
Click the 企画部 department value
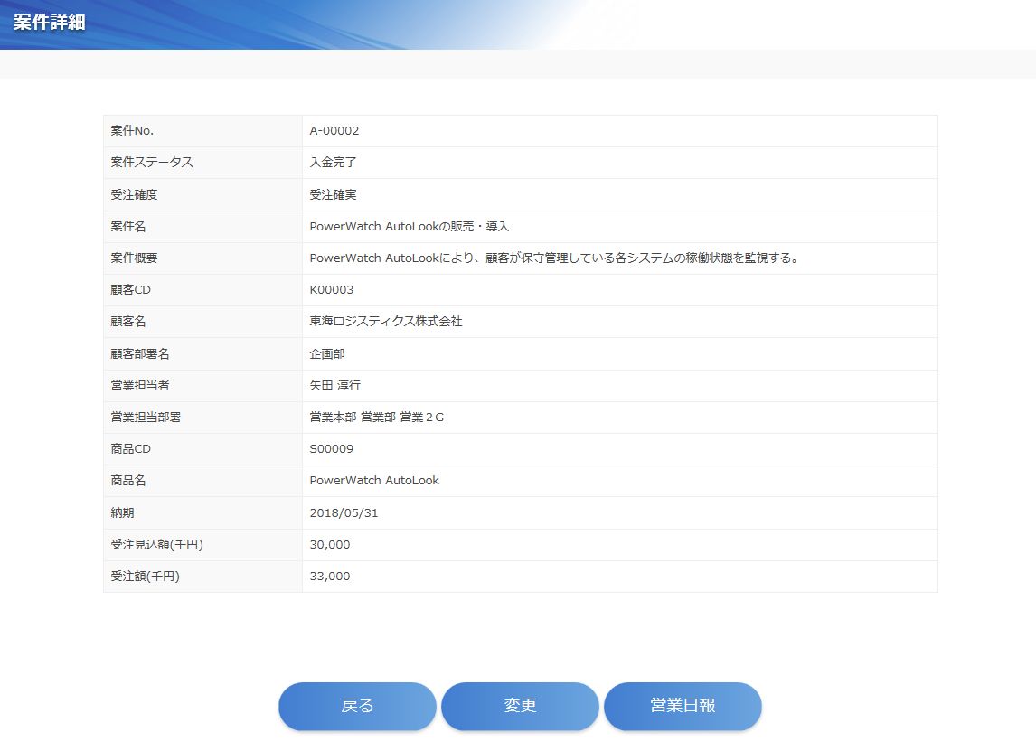tap(327, 354)
